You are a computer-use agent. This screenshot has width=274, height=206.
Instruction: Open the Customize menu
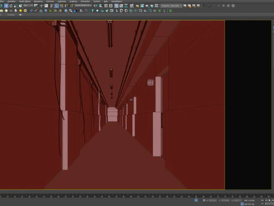[x=62, y=1]
